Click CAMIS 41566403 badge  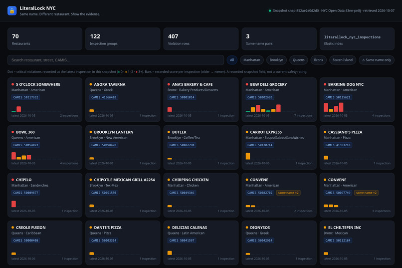[x=104, y=97]
